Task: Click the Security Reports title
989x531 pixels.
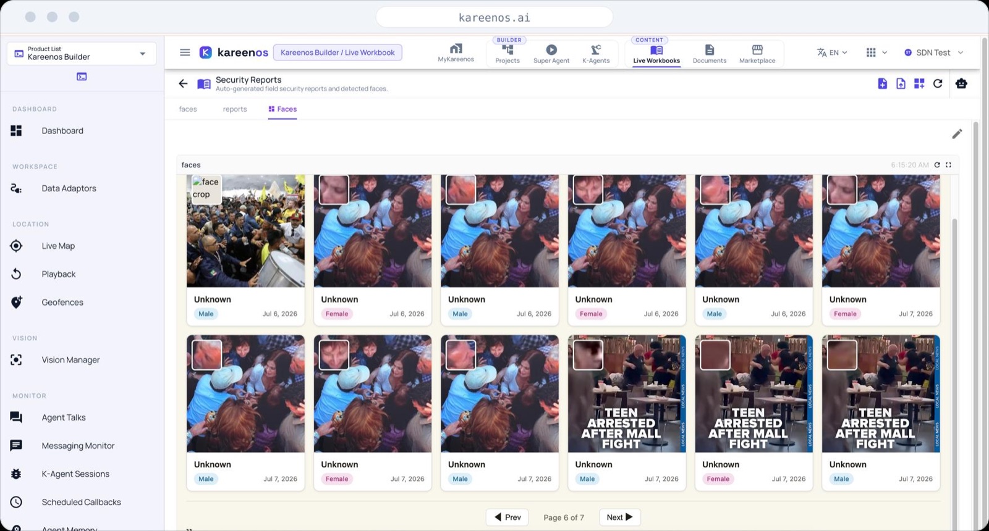Action: [248, 80]
